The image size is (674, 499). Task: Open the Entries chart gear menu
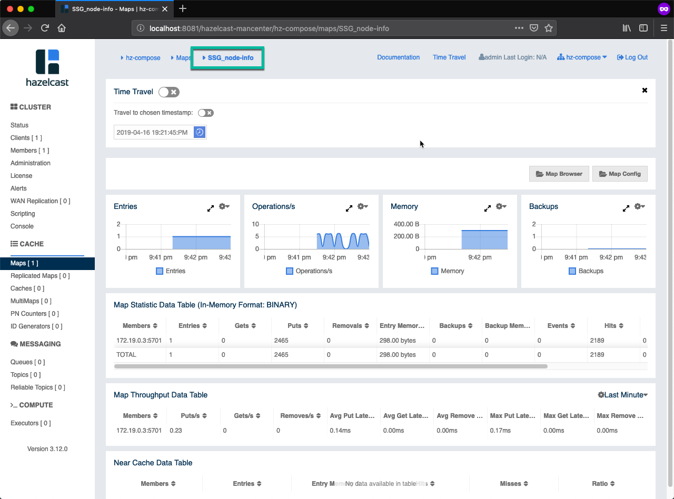[224, 206]
